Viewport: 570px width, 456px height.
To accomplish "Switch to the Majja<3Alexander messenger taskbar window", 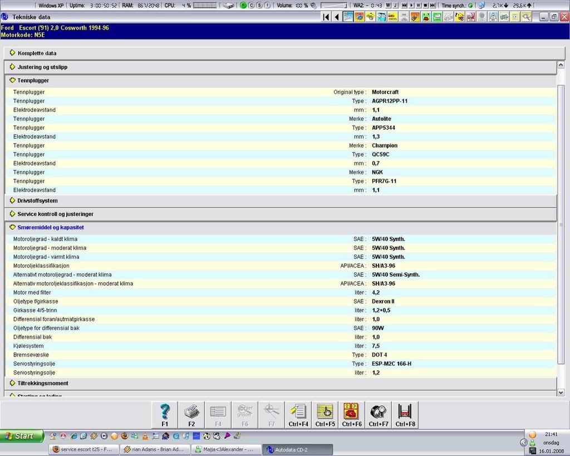I will [x=226, y=449].
